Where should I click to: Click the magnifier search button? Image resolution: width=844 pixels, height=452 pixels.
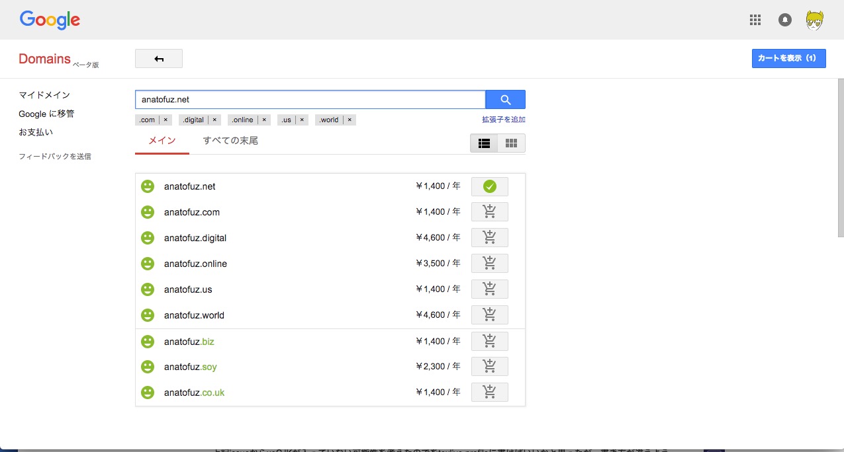pos(505,100)
